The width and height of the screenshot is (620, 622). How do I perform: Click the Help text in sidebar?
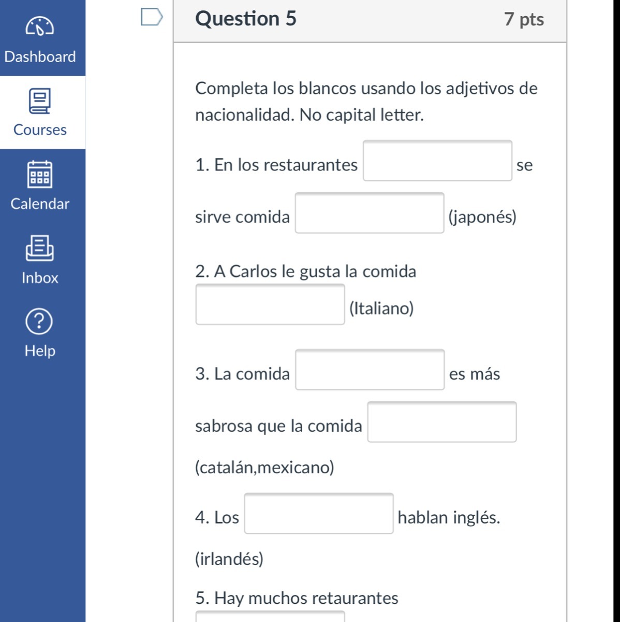pos(40,351)
